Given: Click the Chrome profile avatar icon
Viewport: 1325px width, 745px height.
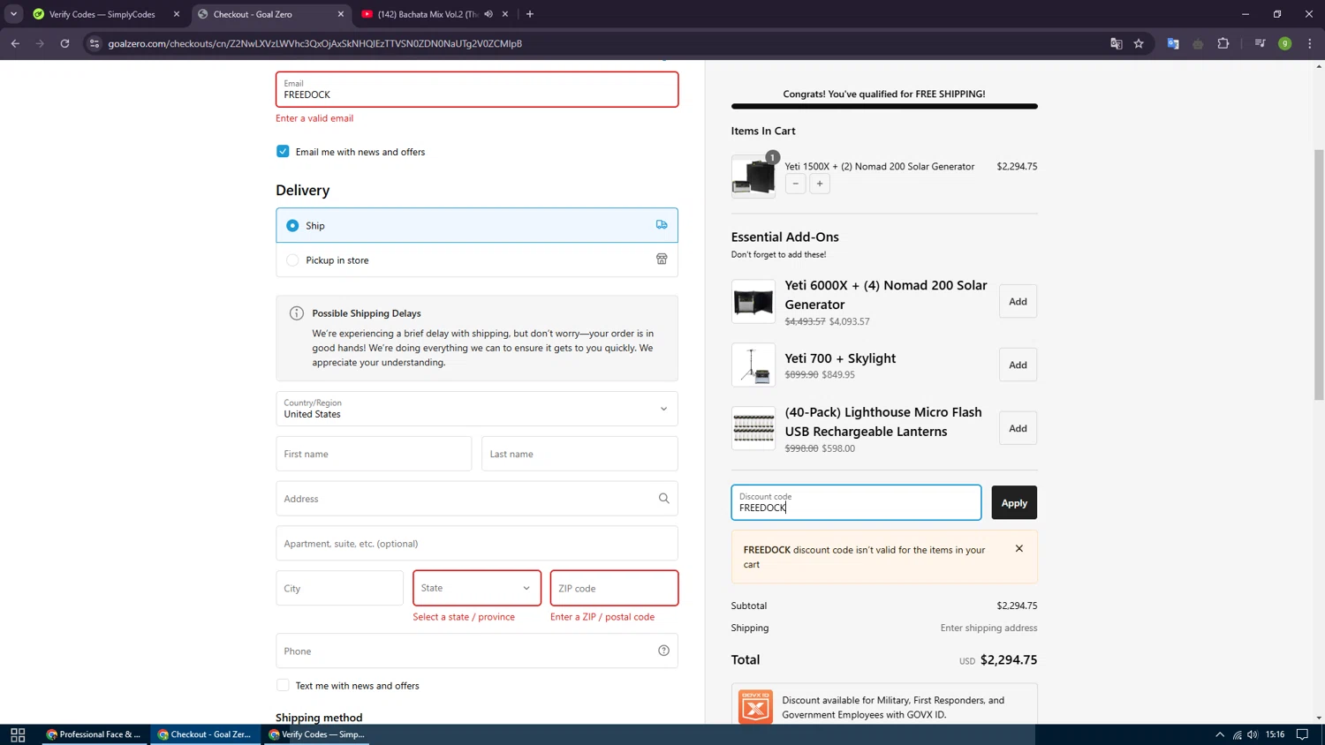Looking at the screenshot, I should click(1284, 43).
